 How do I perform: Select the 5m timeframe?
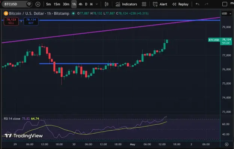click(48, 4)
